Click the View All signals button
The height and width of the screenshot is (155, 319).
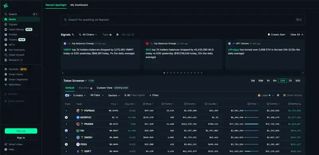click(x=297, y=35)
